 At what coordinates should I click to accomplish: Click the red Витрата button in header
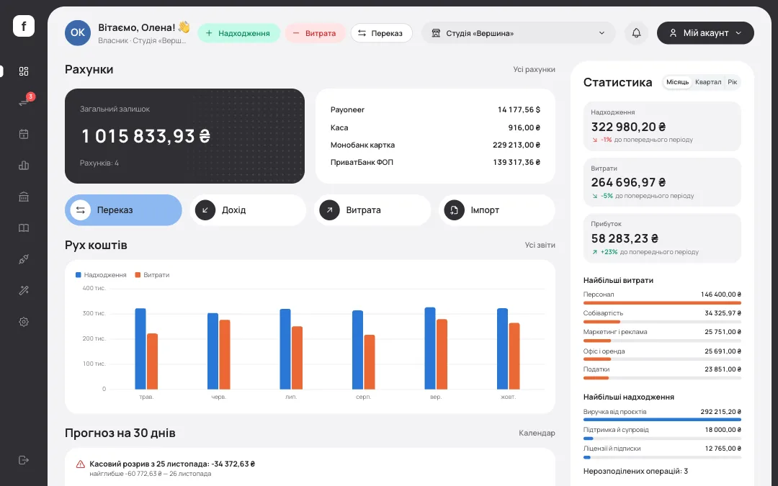pyautogui.click(x=315, y=33)
